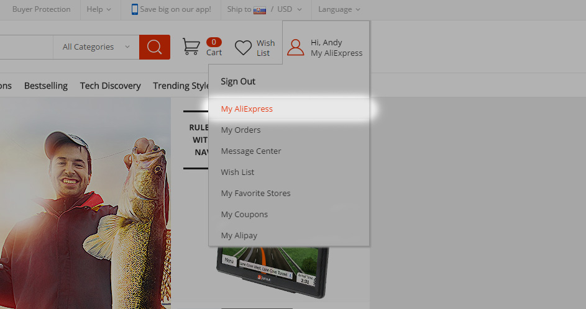The width and height of the screenshot is (586, 309).
Task: Click the Ship to country flag
Action: coord(260,10)
